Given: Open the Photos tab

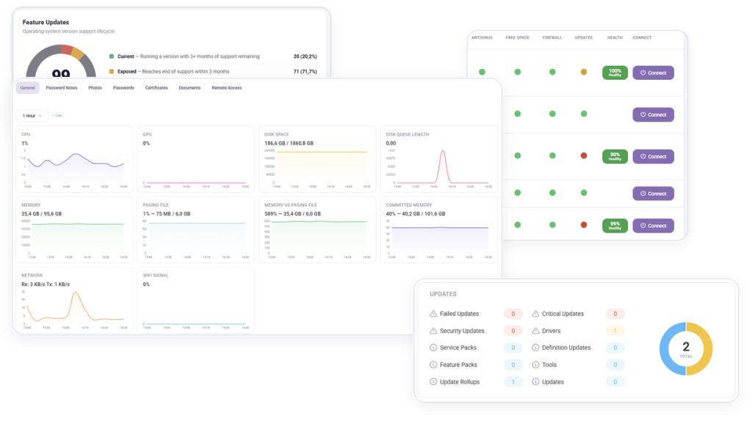Looking at the screenshot, I should point(95,88).
